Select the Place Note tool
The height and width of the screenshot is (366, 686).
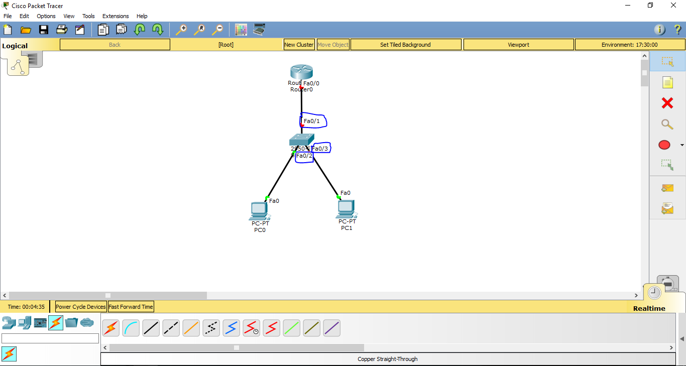pos(667,82)
